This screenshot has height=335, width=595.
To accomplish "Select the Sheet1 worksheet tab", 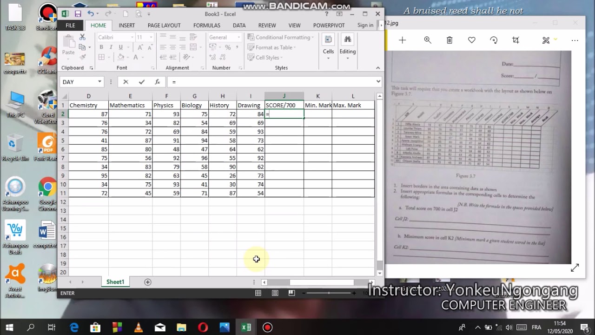I will coord(115,282).
